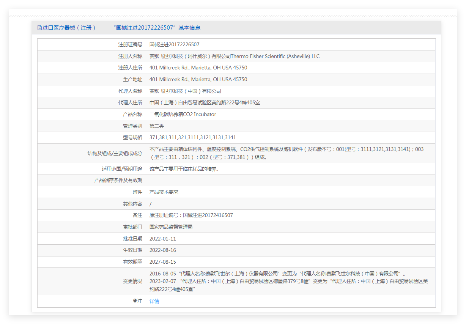Click the 批准日期 label
The image size is (466, 324).
pyautogui.click(x=133, y=239)
